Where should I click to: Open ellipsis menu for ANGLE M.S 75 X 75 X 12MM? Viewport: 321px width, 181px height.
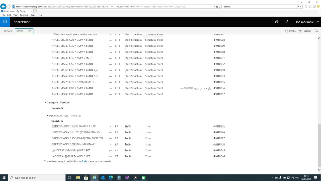click(x=111, y=82)
